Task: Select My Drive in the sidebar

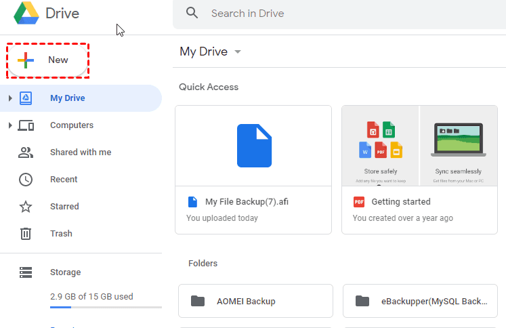Action: tap(67, 98)
